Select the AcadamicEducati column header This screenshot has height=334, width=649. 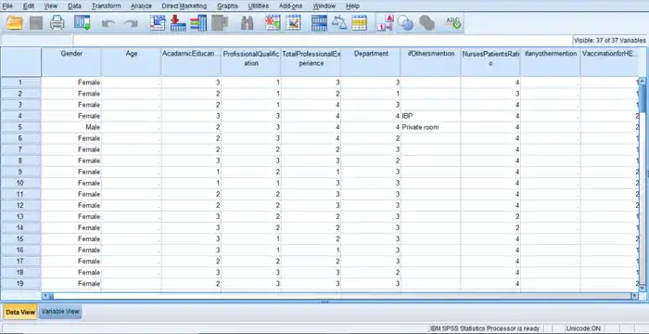191,62
